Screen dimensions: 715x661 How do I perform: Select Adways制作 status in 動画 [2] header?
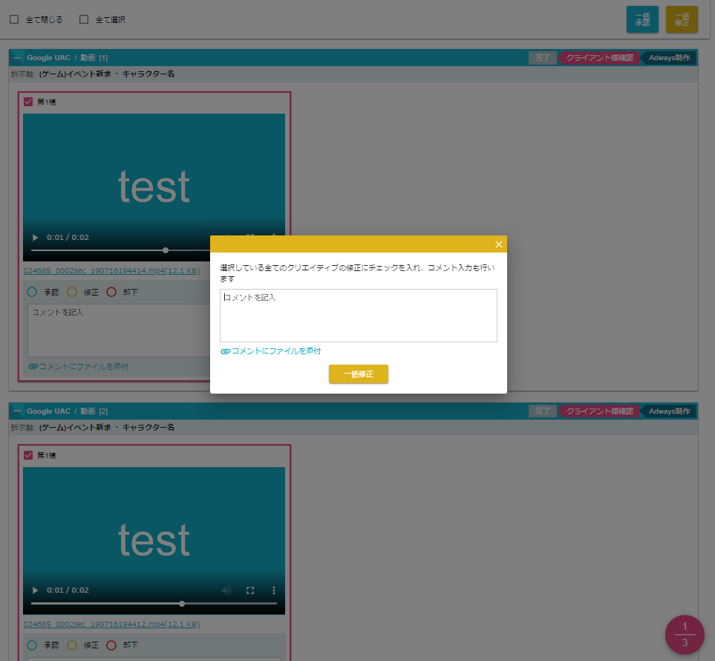point(669,411)
